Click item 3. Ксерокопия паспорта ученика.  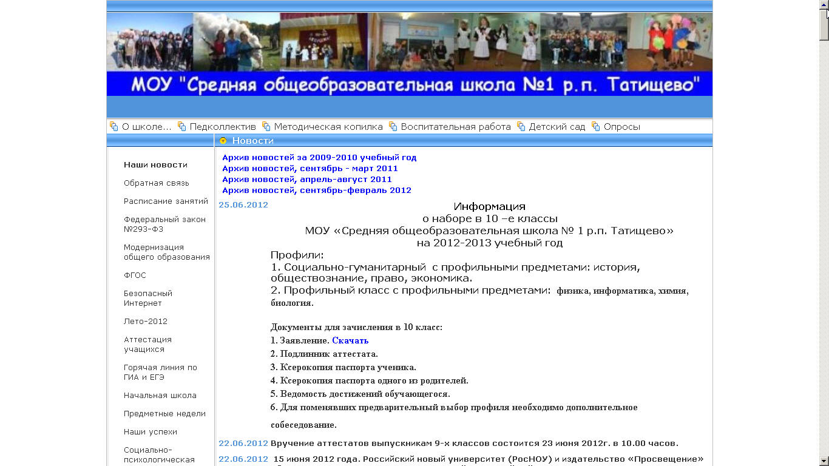tap(343, 367)
